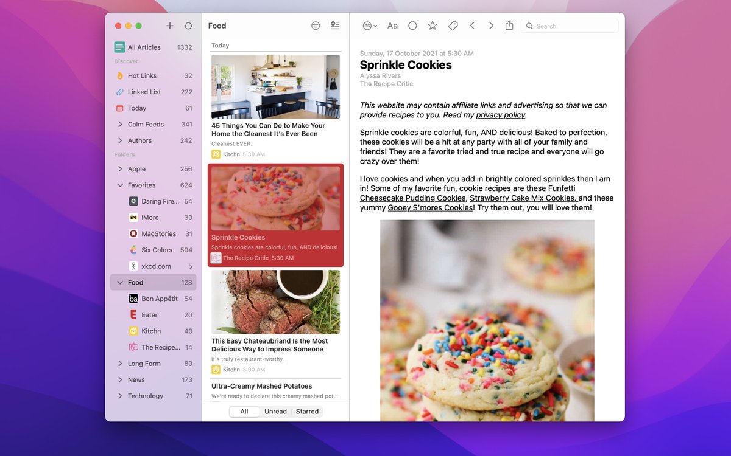Select the Eater feed icon

pos(133,315)
